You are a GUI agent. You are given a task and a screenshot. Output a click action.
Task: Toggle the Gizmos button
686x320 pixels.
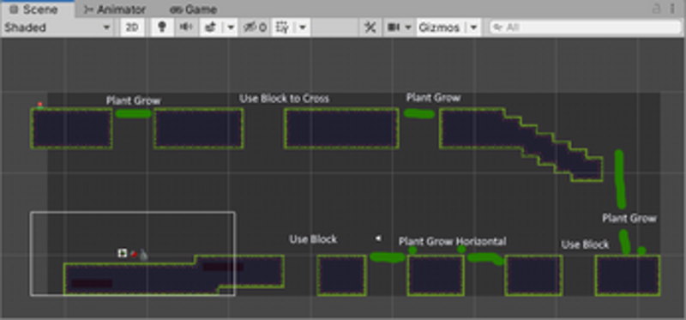point(439,27)
